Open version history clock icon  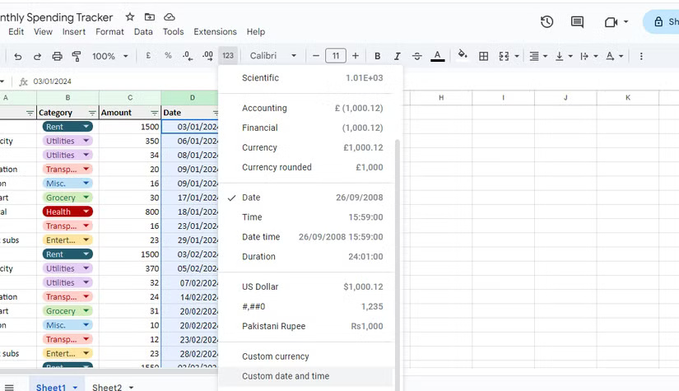546,22
